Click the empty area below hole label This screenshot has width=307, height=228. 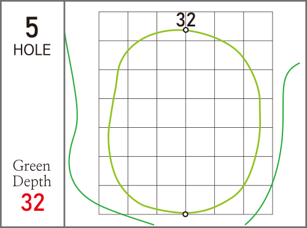pos(32,106)
